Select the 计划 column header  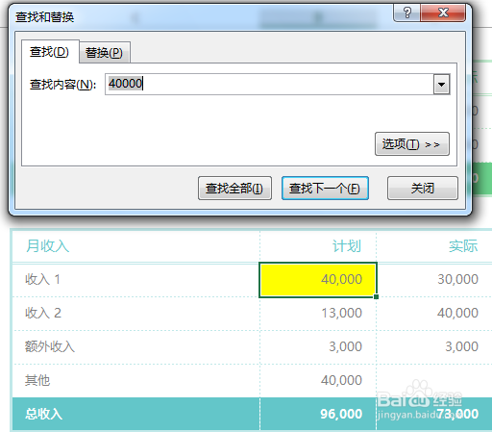(318, 246)
